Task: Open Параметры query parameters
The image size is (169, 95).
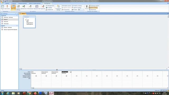Action: [92, 9]
